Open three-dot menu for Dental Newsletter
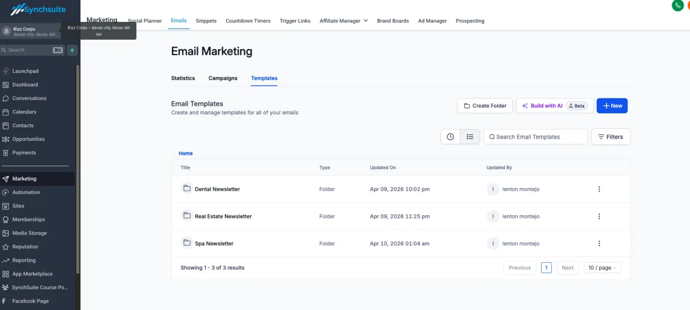690x310 pixels. (599, 189)
